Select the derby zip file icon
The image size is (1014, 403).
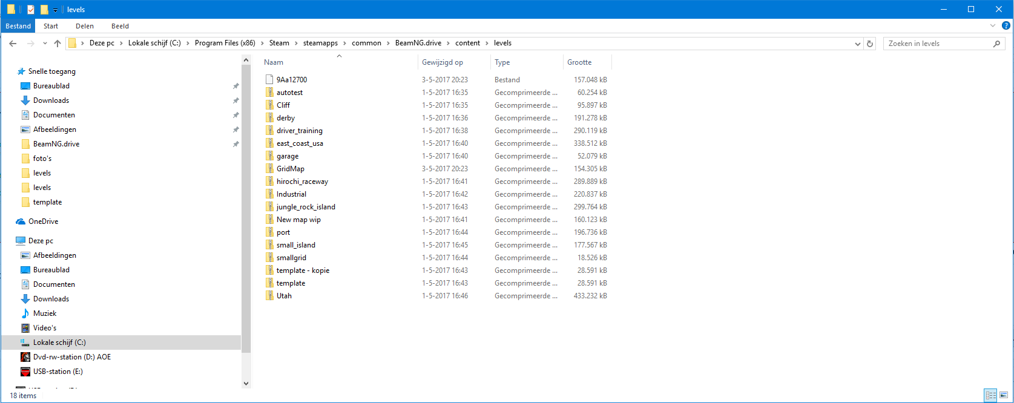coord(270,117)
